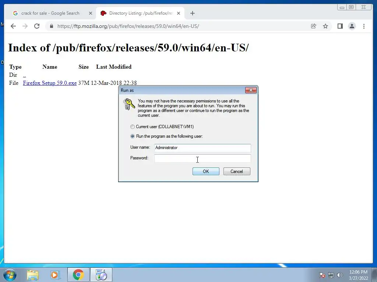Image resolution: width=377 pixels, height=282 pixels.
Task: Click the Show desktop strip at taskbar end
Action: point(374,275)
